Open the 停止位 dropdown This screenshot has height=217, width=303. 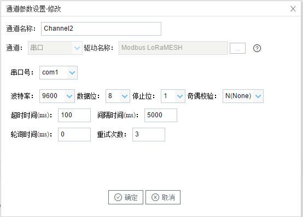click(x=180, y=96)
